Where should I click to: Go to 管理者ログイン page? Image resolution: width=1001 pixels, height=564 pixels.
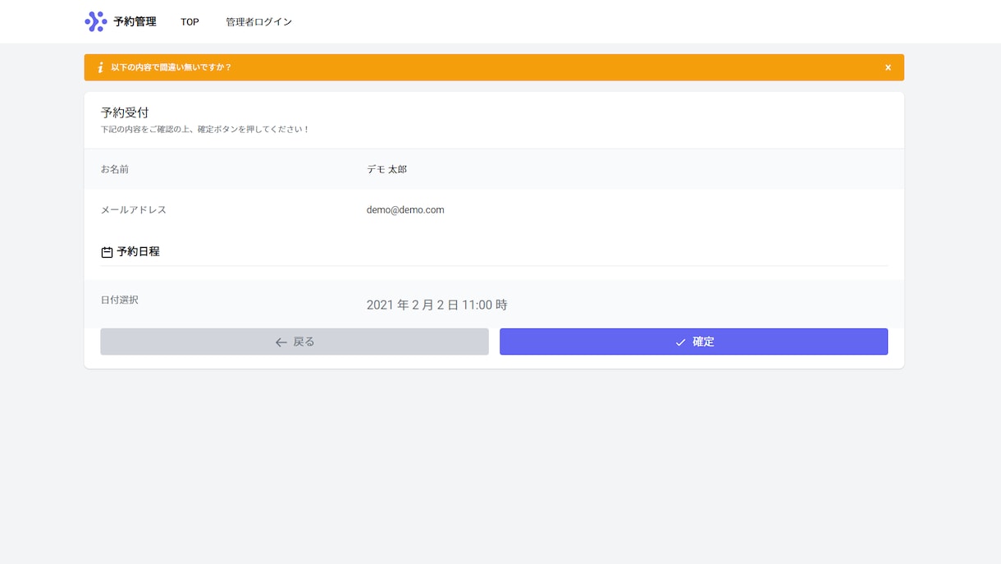click(x=258, y=22)
